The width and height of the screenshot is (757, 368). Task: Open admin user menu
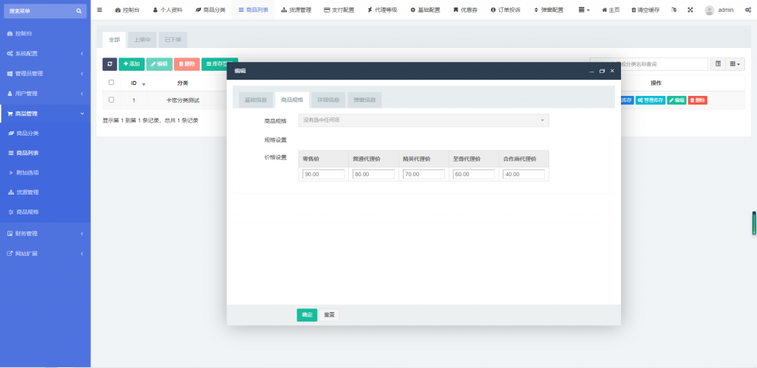point(719,10)
